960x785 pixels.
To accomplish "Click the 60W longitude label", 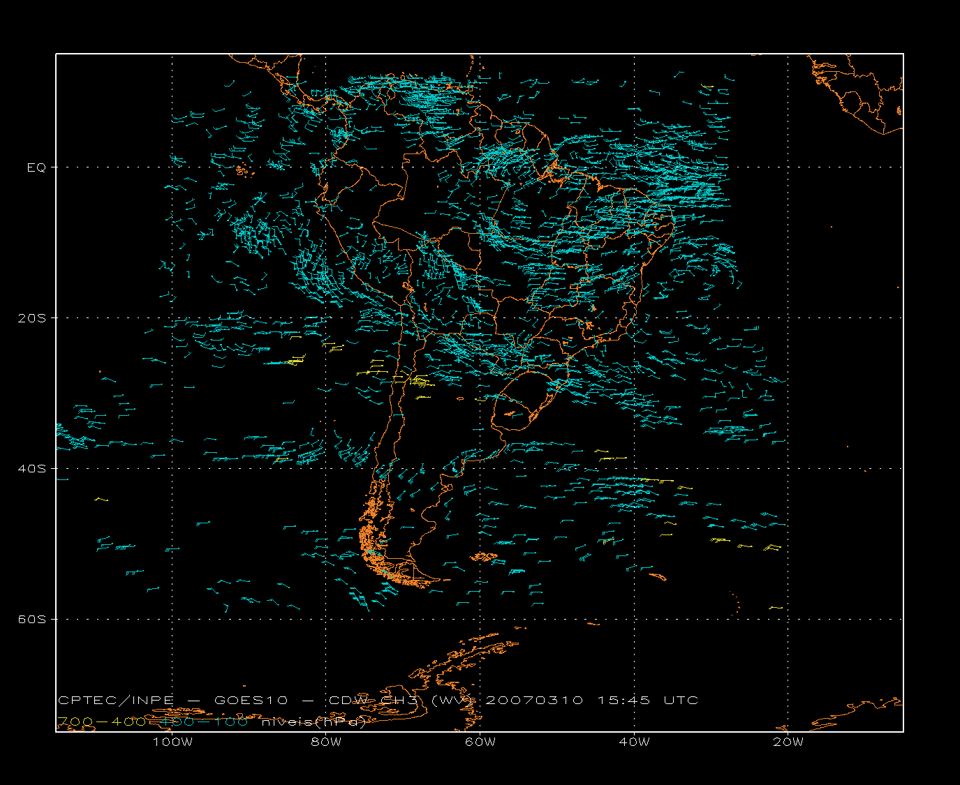I will coord(480,742).
